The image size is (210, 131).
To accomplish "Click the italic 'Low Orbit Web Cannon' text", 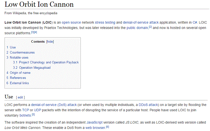I will (22, 128).
